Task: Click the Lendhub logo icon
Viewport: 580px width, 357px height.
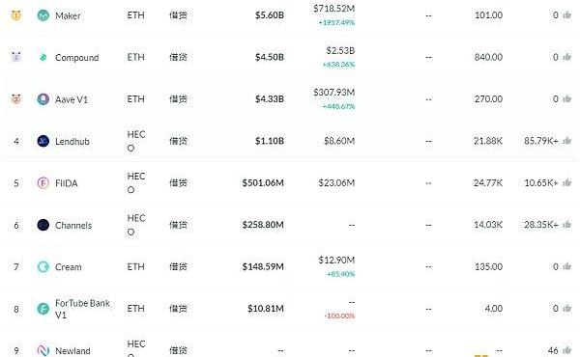Action: coord(43,141)
